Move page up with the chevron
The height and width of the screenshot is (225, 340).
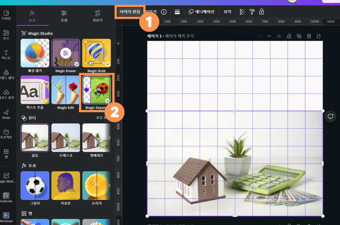(259, 36)
